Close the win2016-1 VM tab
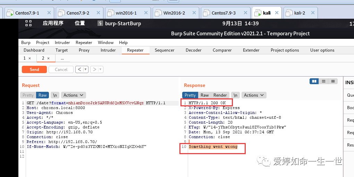Image resolution: width=354 pixels, height=177 pixels. (146, 13)
